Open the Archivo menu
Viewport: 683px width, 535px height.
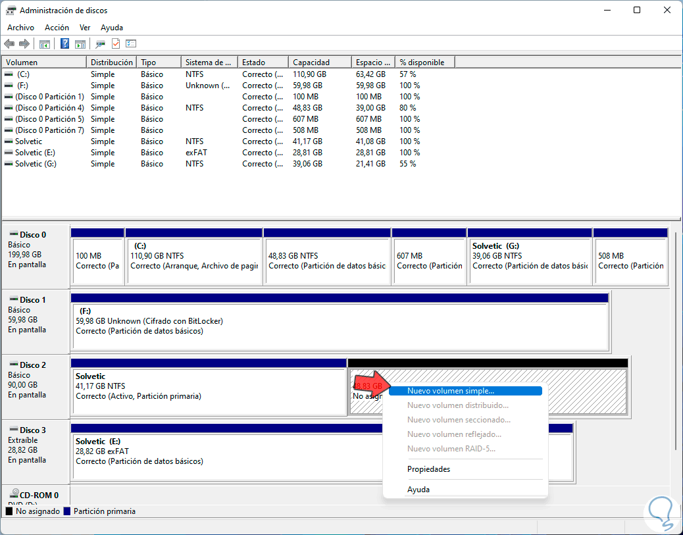[x=20, y=28]
